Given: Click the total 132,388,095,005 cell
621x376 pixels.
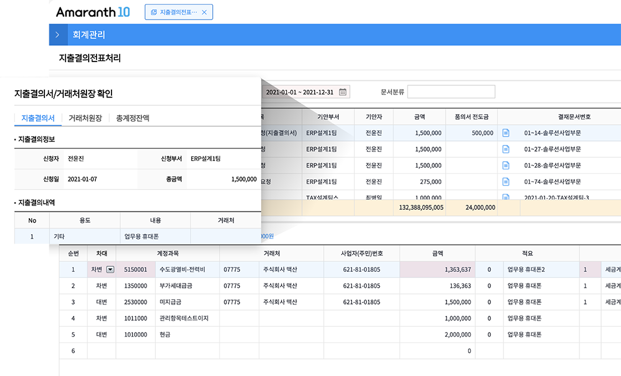Looking at the screenshot, I should tap(419, 207).
